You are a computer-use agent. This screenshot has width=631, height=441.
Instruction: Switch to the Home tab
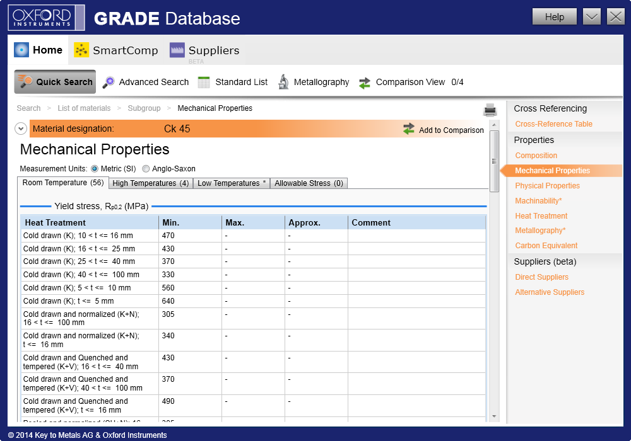click(38, 50)
